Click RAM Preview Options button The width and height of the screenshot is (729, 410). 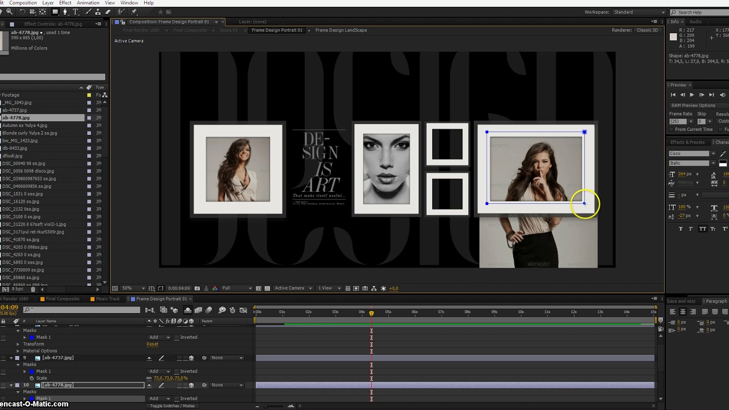pos(698,105)
